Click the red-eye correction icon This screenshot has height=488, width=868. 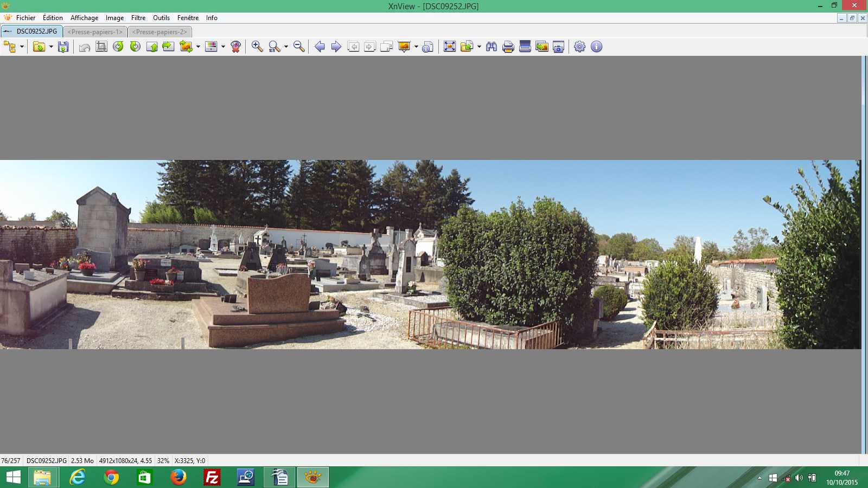235,47
